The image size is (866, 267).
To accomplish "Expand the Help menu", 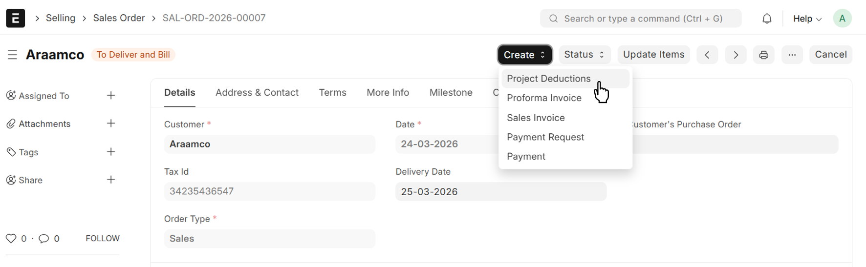I will pos(807,19).
